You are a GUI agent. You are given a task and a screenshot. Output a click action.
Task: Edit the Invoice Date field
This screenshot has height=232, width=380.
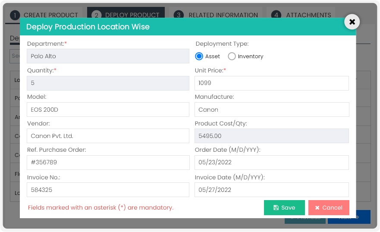[272, 190]
